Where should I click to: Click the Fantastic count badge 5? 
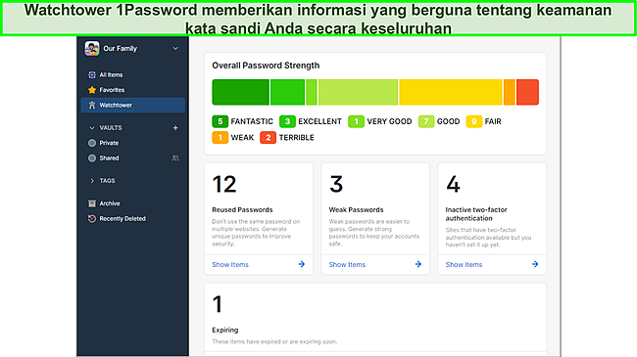pyautogui.click(x=220, y=121)
